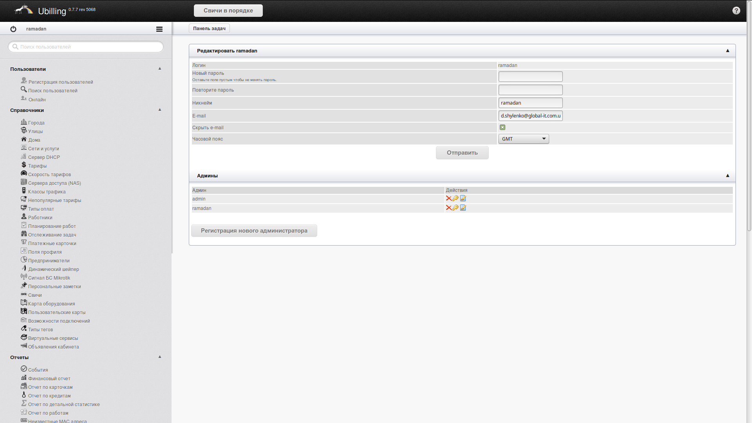Open Сервер DHCP menu item
The height and width of the screenshot is (423, 752).
tap(44, 157)
